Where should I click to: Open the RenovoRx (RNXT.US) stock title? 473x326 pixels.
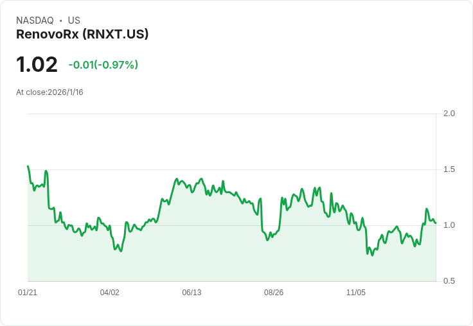click(82, 34)
